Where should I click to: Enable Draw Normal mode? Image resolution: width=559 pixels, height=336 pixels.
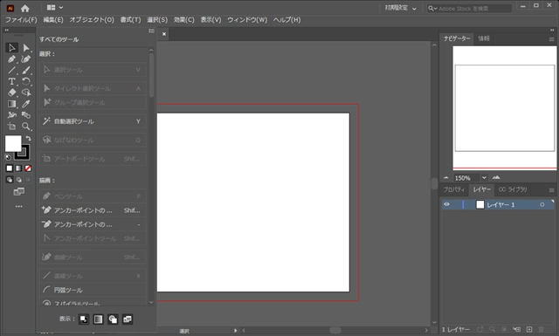tap(10, 180)
